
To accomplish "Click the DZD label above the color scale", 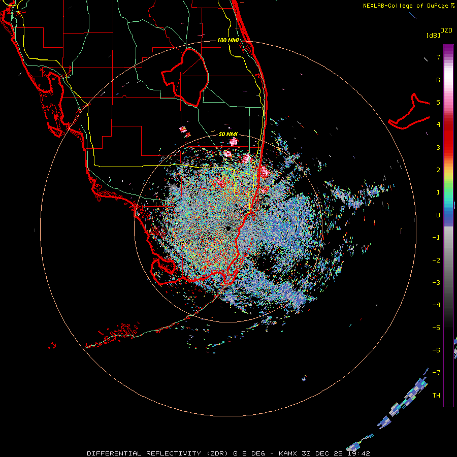I will 446,30.
